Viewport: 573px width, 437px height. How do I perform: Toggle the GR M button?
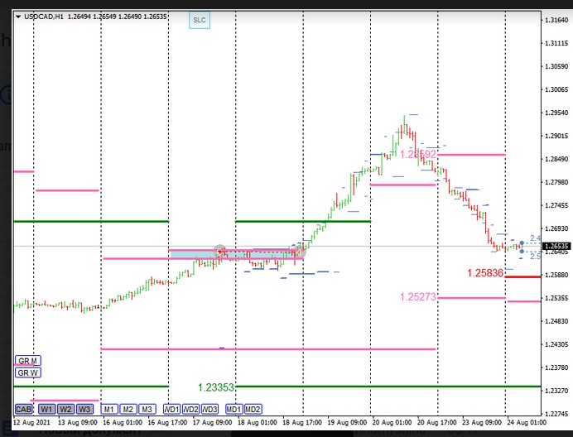(27, 361)
